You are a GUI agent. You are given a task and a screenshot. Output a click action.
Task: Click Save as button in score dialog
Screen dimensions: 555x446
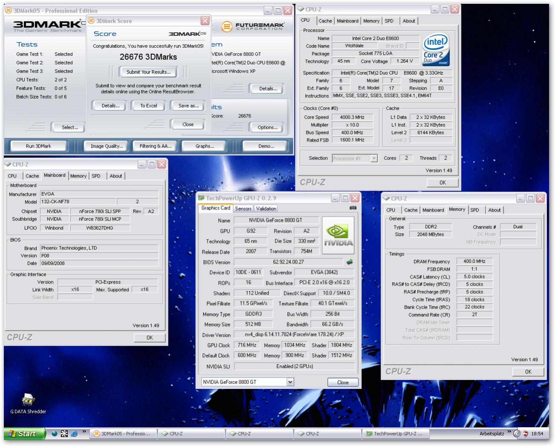click(188, 106)
